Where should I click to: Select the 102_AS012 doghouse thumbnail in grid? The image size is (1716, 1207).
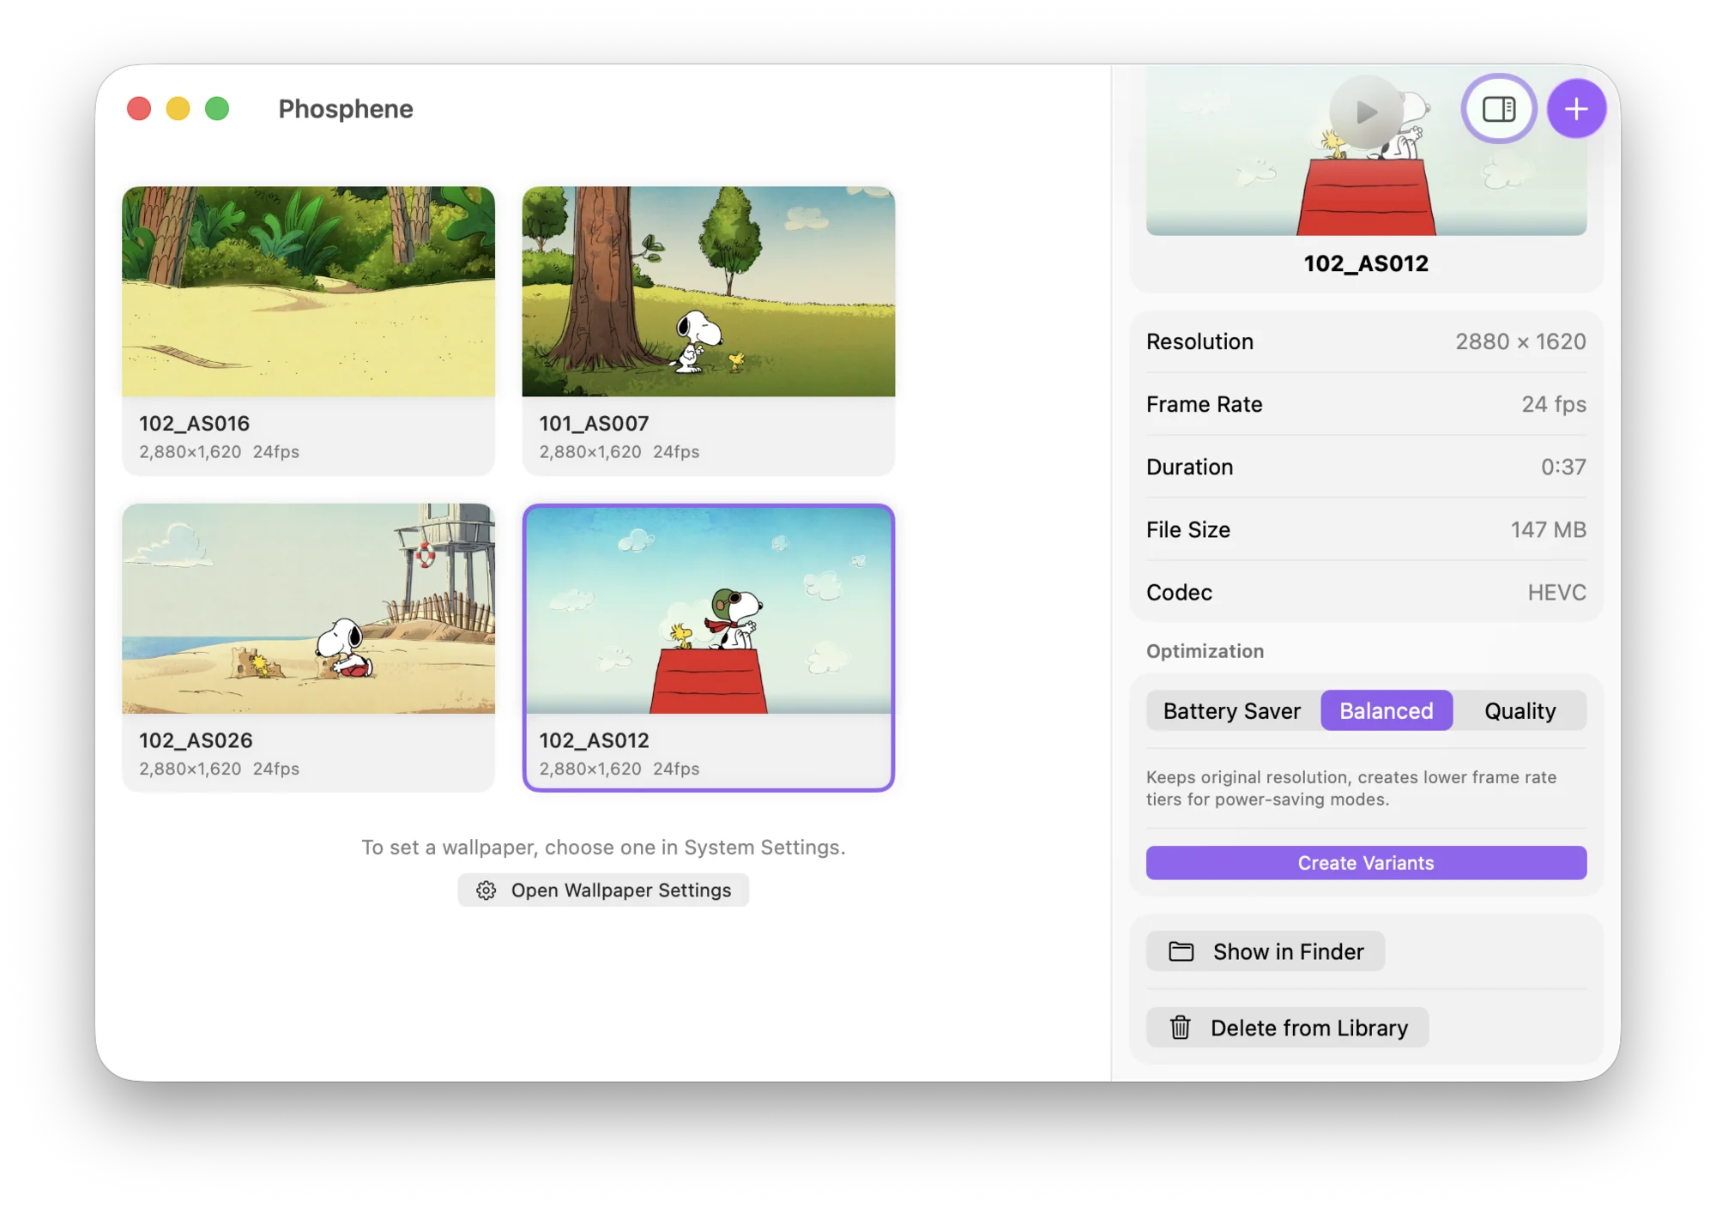[x=709, y=609]
